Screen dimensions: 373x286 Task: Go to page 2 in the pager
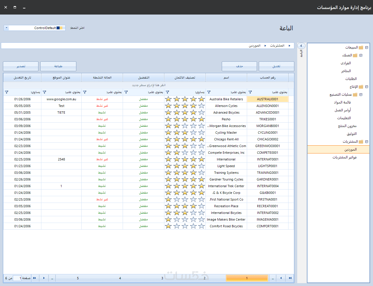(205, 278)
